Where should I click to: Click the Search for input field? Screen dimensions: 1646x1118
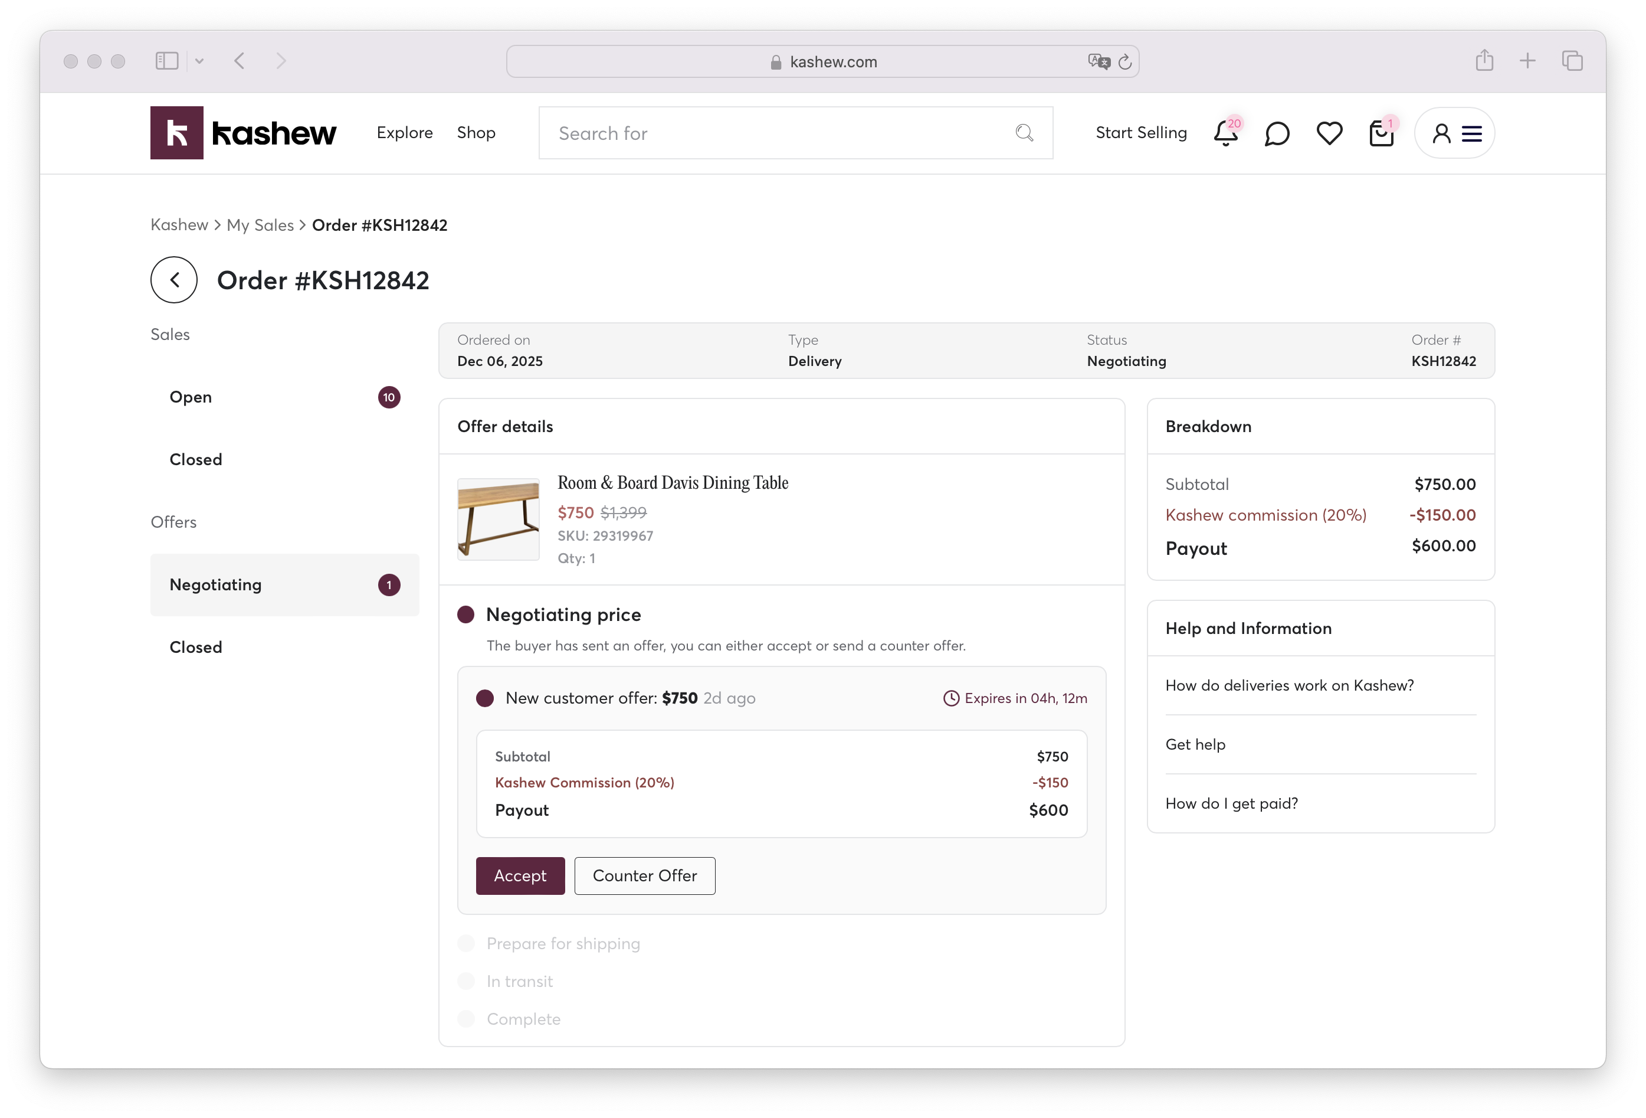click(779, 133)
